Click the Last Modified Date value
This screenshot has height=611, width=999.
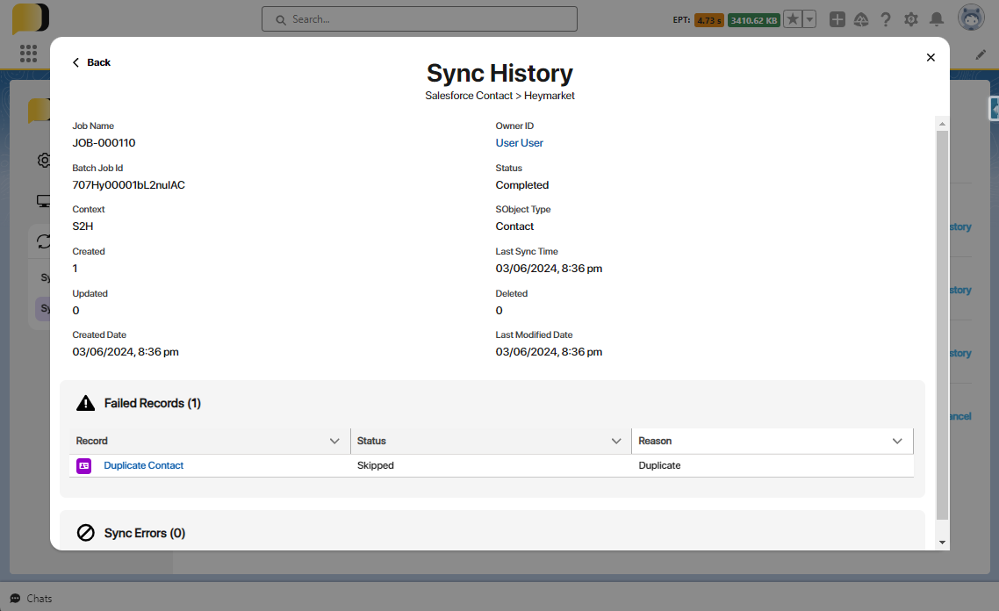pos(549,352)
